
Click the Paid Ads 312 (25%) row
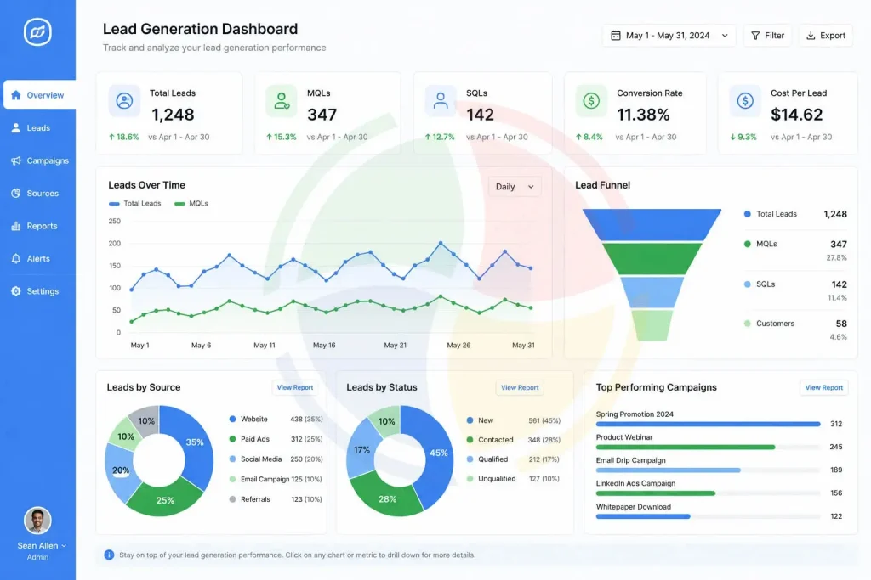(276, 439)
